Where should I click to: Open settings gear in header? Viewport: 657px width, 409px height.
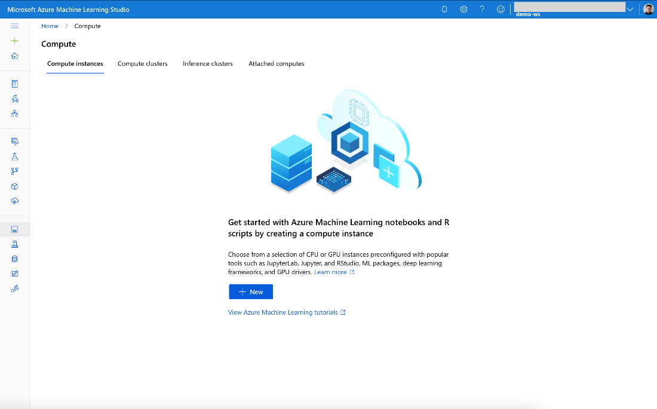point(463,9)
